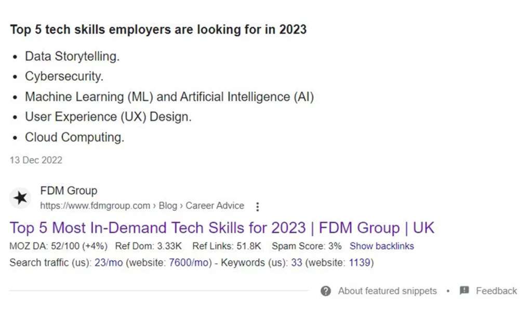The height and width of the screenshot is (309, 532).
Task: Click the FDM Group star favicon
Action: click(20, 198)
